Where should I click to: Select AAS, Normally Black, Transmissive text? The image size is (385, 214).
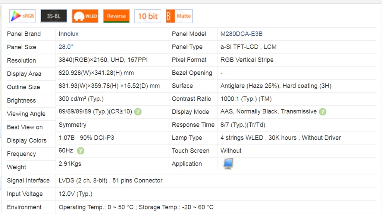pyautogui.click(x=268, y=111)
